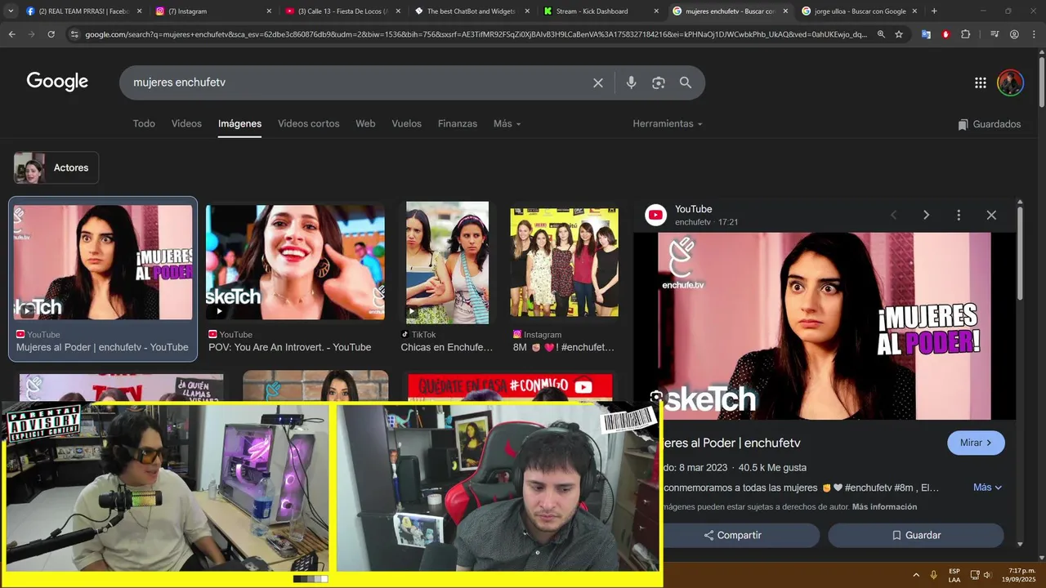The height and width of the screenshot is (588, 1046).
Task: Open POV: You Are An Introvert thumbnail
Action: (x=295, y=262)
